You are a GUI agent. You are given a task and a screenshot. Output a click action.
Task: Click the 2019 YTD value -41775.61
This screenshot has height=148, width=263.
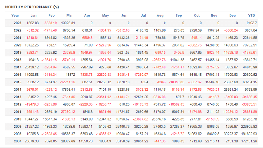[x=249, y=53]
